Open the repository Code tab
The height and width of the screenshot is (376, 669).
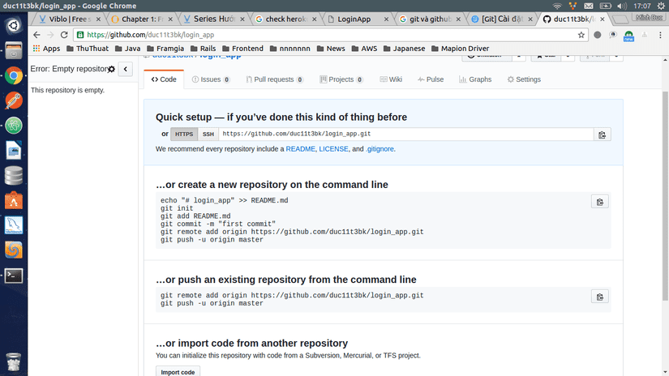[164, 79]
